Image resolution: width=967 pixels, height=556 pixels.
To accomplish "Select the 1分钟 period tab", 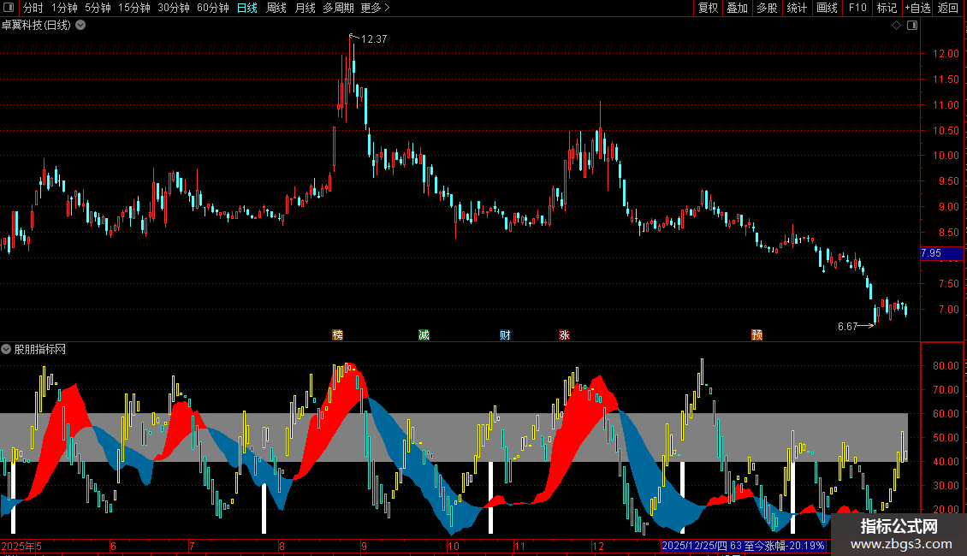I will pos(64,8).
